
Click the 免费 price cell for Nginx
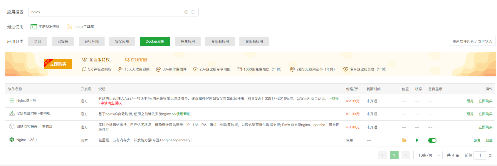click(x=350, y=140)
